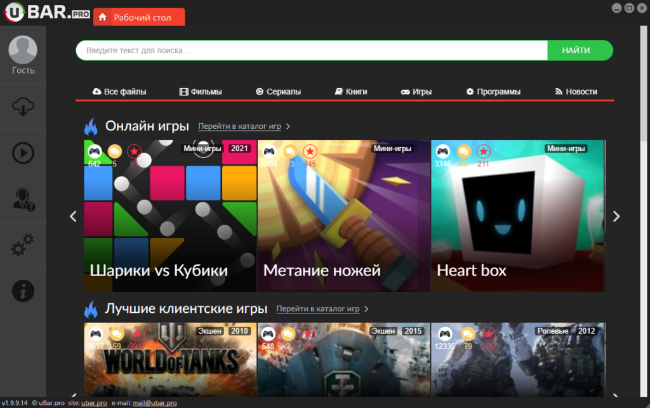Open the Шарики vs Кубики game thumbnail
The image size is (650, 408).
point(170,216)
